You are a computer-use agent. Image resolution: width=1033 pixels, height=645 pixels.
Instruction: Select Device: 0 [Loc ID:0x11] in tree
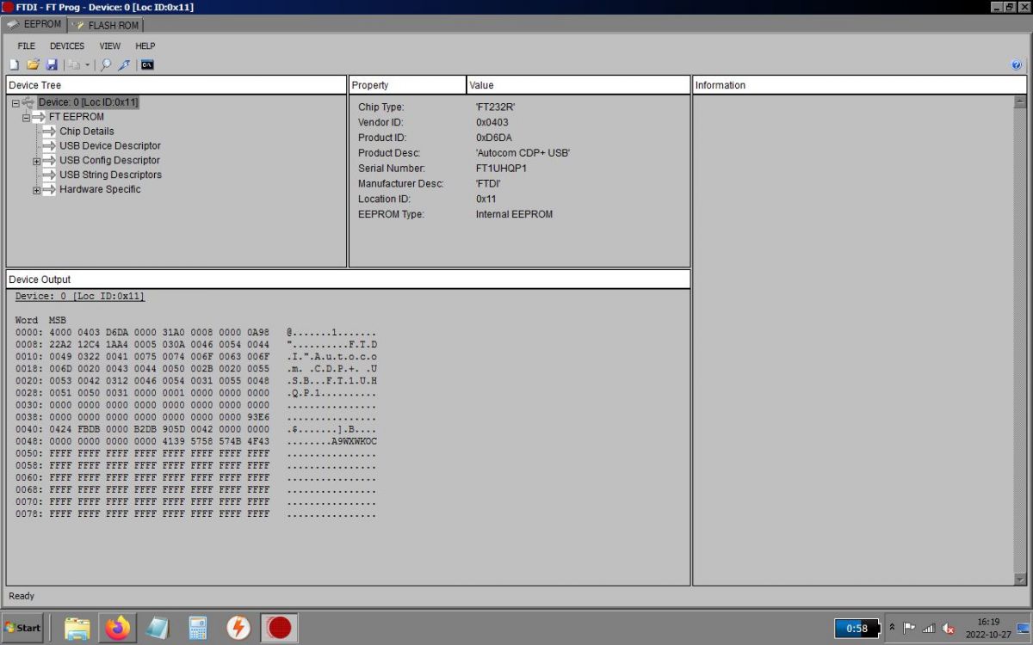(x=88, y=102)
